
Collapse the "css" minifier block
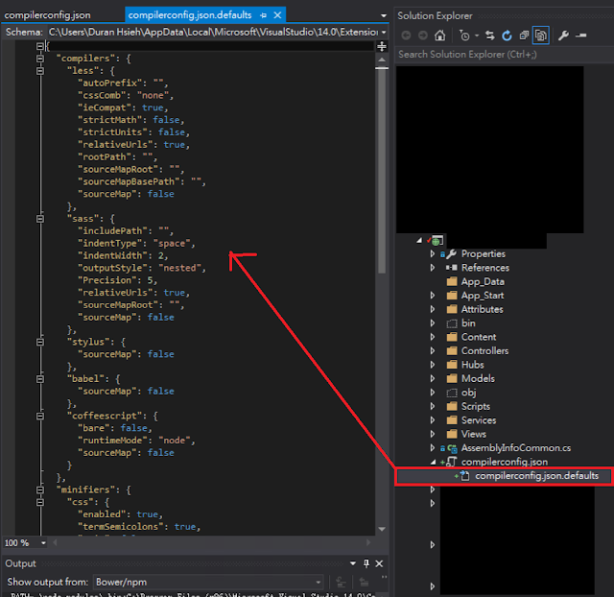pos(40,502)
